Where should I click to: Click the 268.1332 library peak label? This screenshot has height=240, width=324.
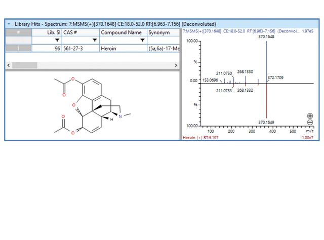(x=245, y=90)
